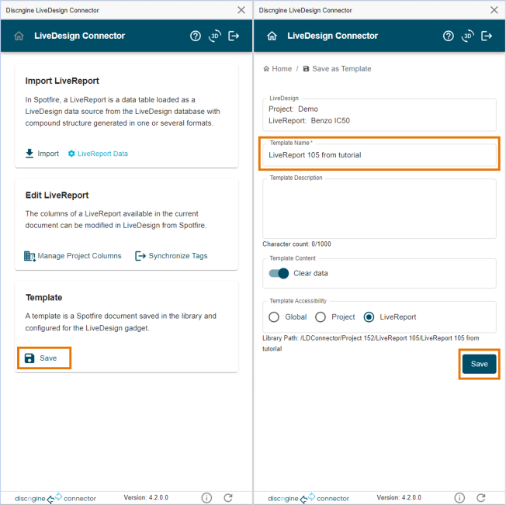Click Synchronize Tags arrow icon

[140, 256]
